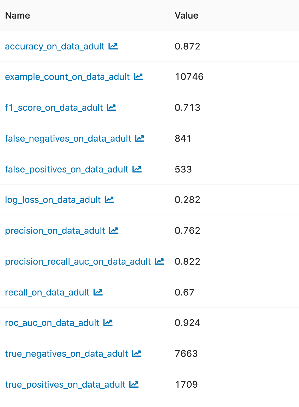Image resolution: width=299 pixels, height=407 pixels.
Task: Click the recall_on_data_adult chart icon
Action: coord(98,292)
